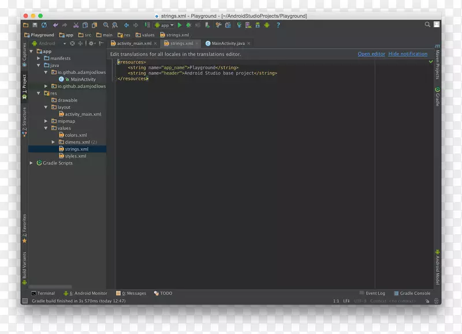Toggle the Android Monitor panel

coord(85,293)
